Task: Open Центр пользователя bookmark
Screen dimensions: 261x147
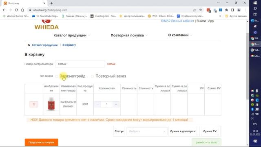Action: point(132,16)
